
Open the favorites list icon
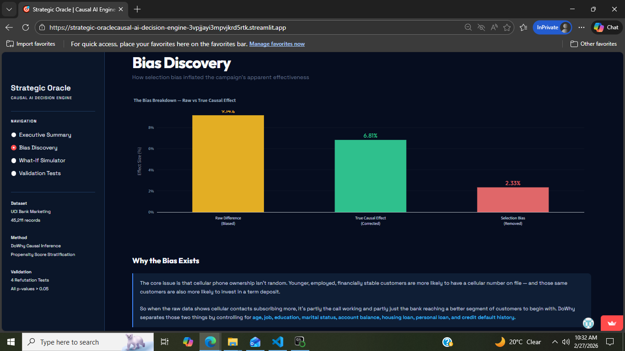(523, 27)
